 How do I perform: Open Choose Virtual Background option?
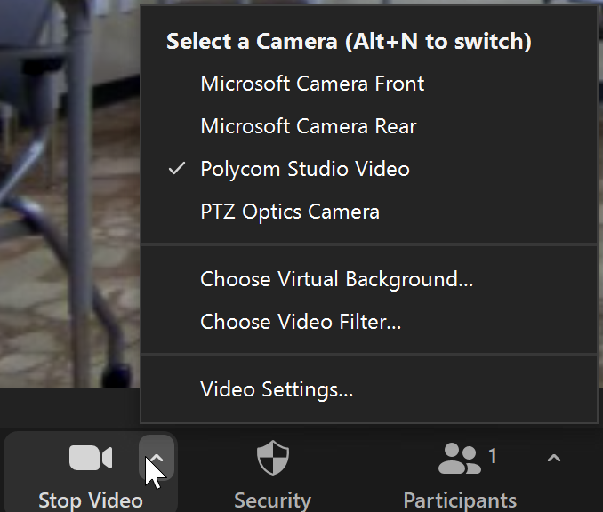[336, 279]
